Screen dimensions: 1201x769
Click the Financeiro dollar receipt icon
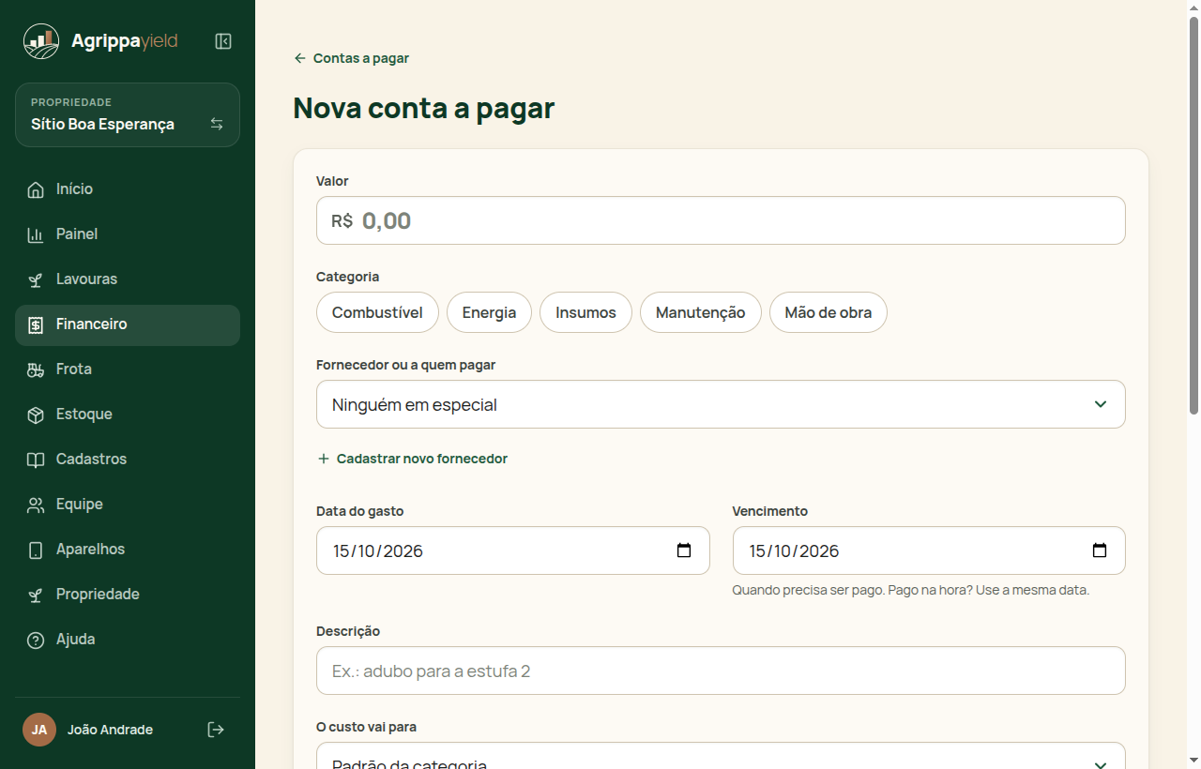click(36, 324)
